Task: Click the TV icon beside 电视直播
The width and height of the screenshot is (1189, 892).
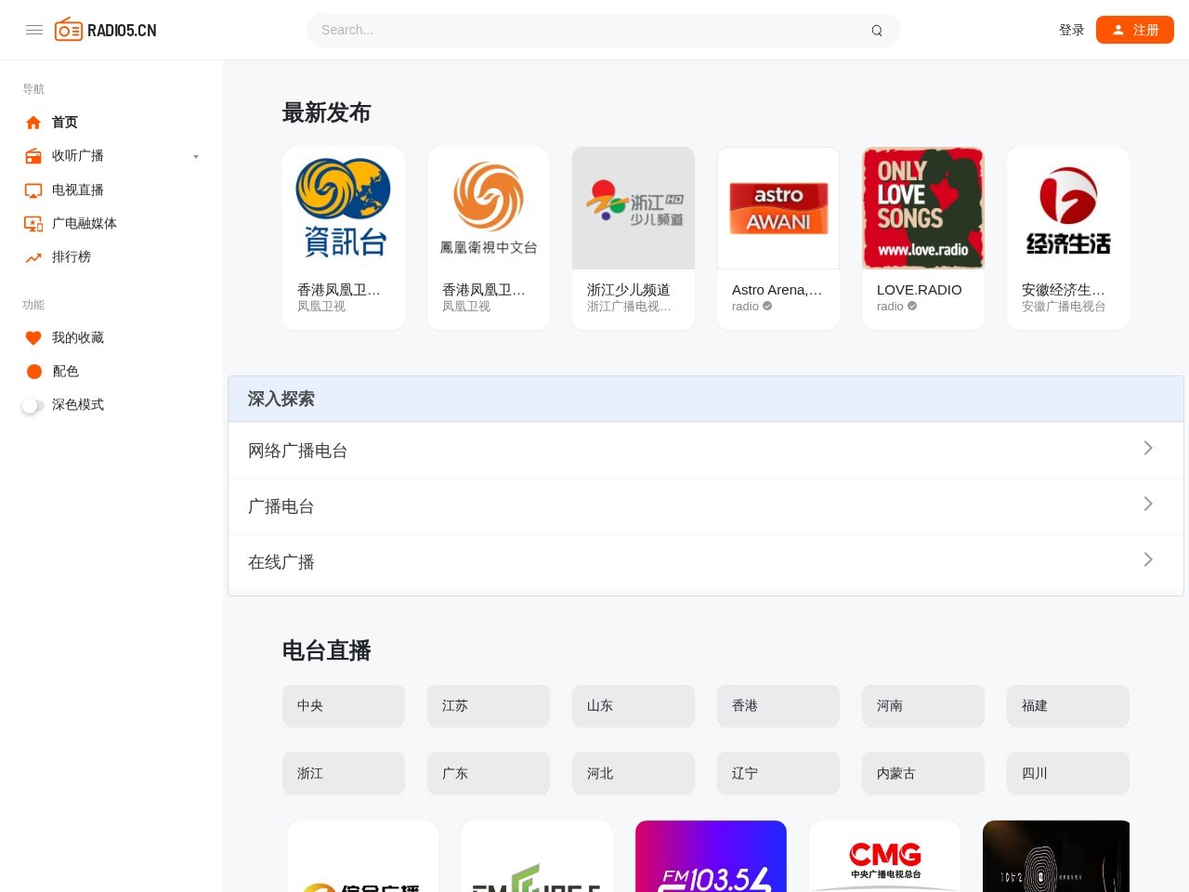Action: 33,190
